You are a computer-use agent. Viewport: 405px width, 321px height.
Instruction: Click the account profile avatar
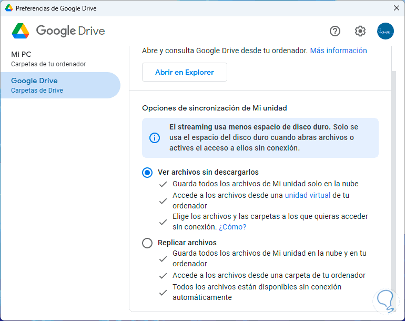tap(386, 31)
